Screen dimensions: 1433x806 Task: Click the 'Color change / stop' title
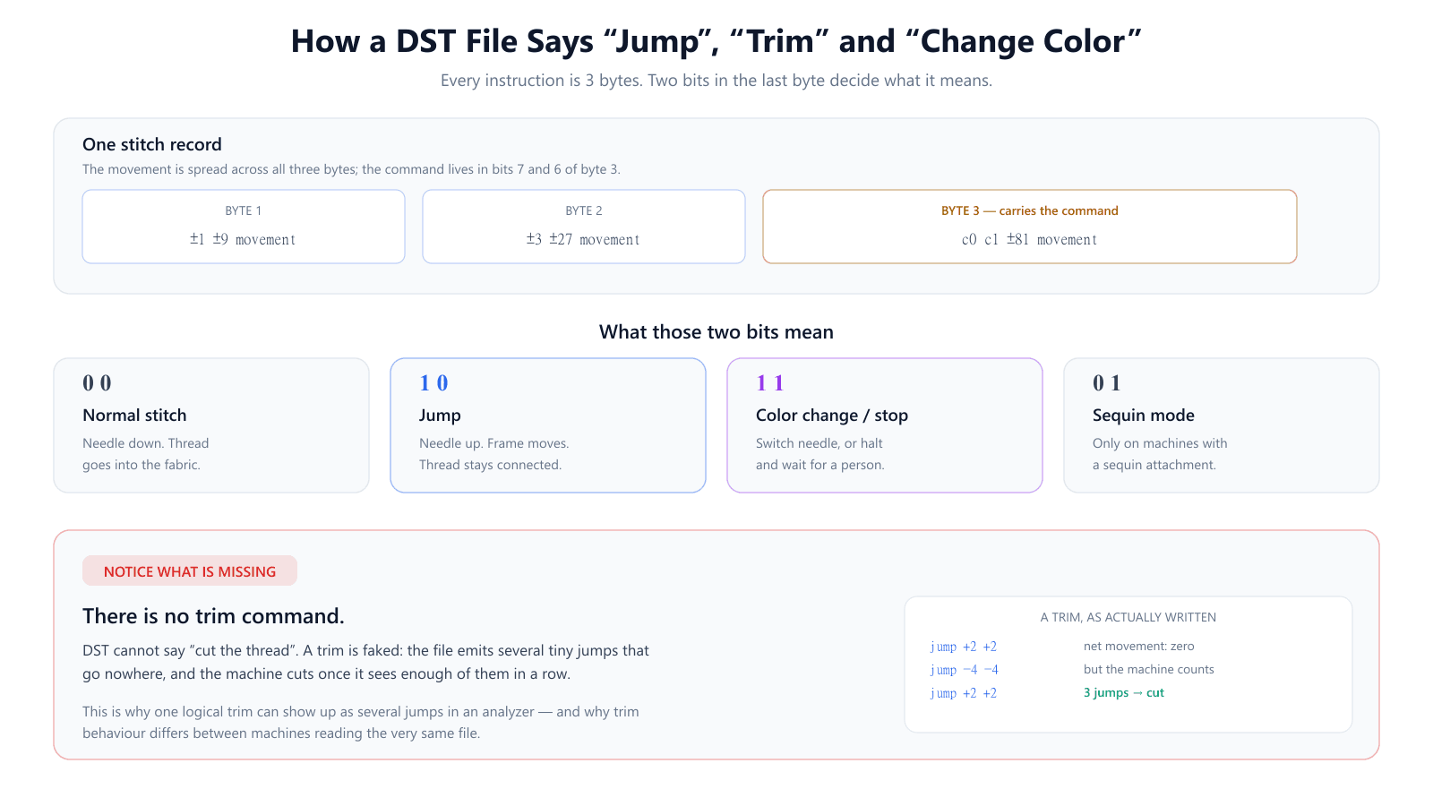click(832, 416)
